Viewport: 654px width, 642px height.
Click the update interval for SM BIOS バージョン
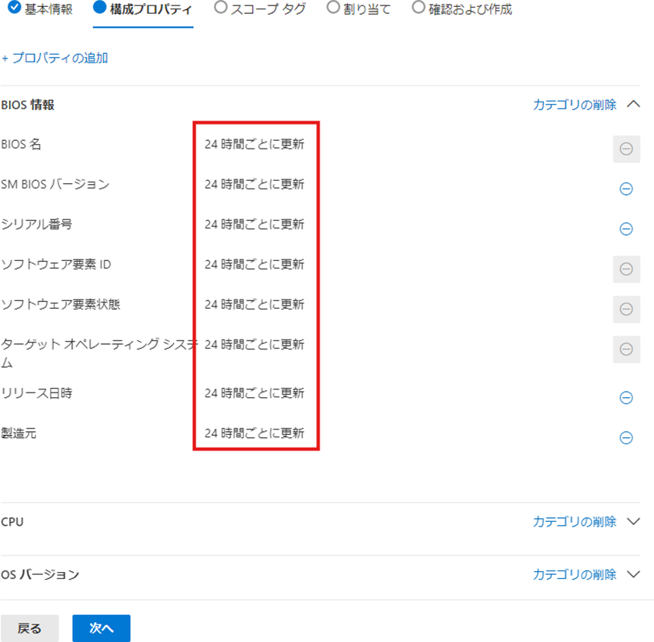point(255,184)
